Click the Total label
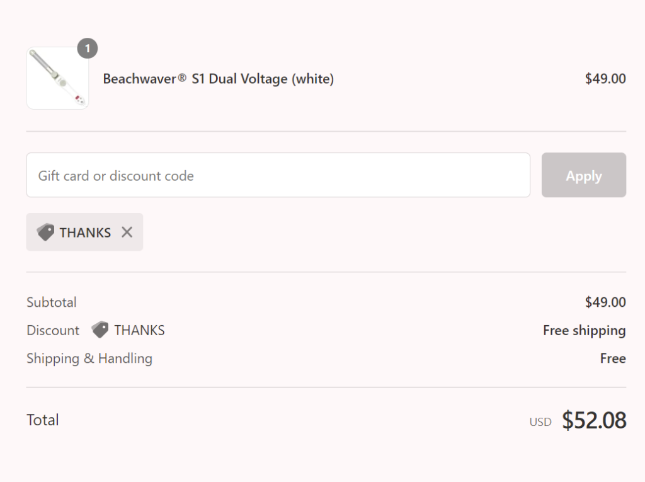645x482 pixels. pos(43,420)
